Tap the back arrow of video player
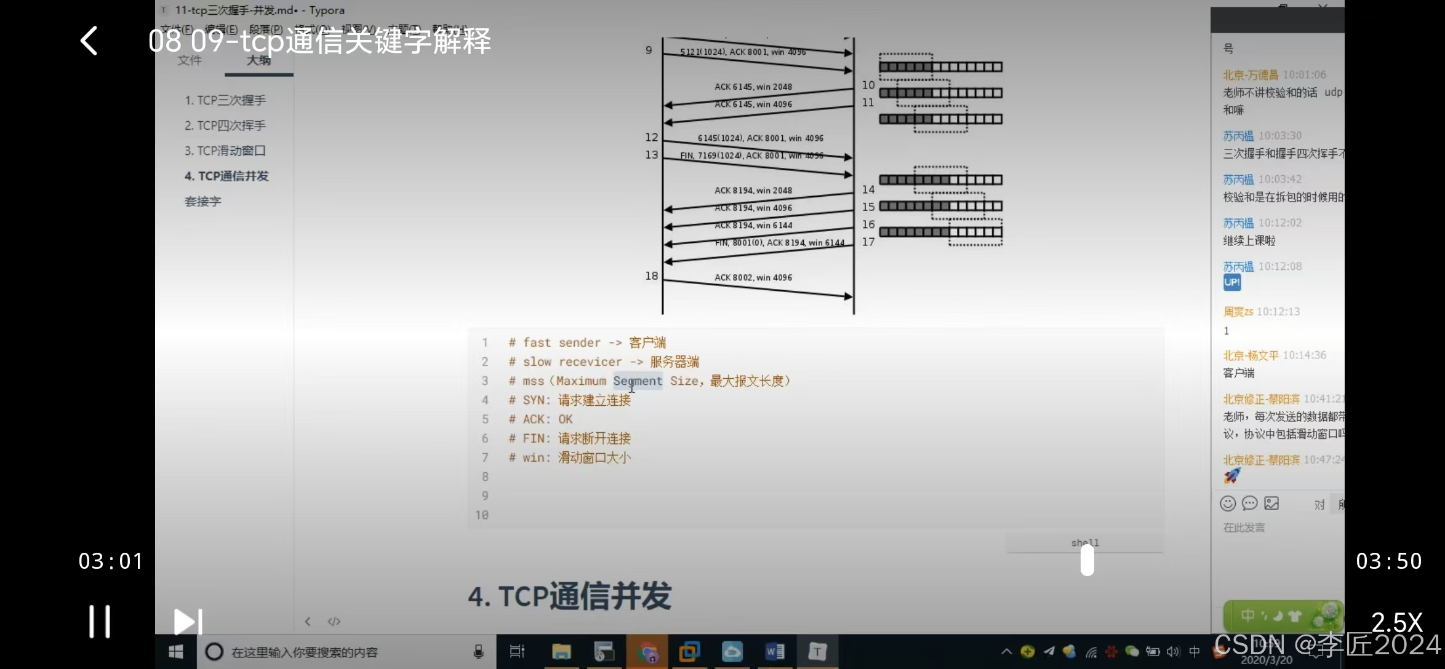 pos(89,41)
